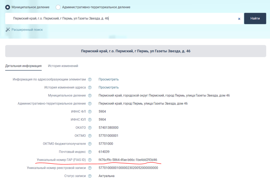
Task: Open Расширенный поиск link
Action: [x=27, y=30]
